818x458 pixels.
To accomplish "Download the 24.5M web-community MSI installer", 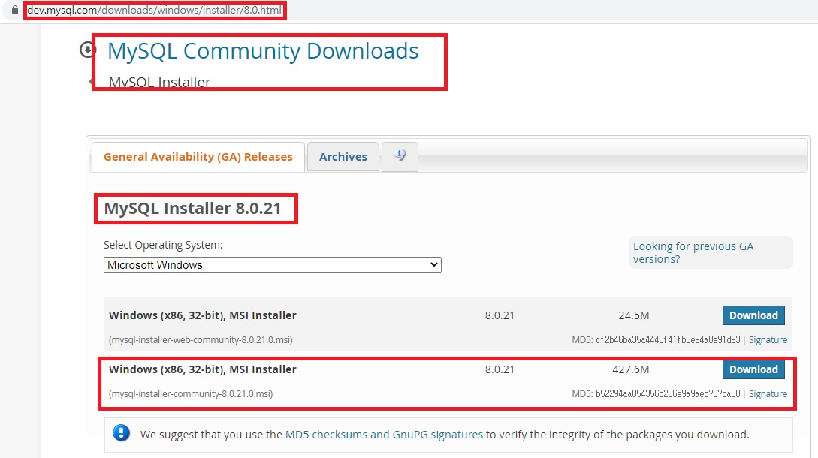I will 753,315.
